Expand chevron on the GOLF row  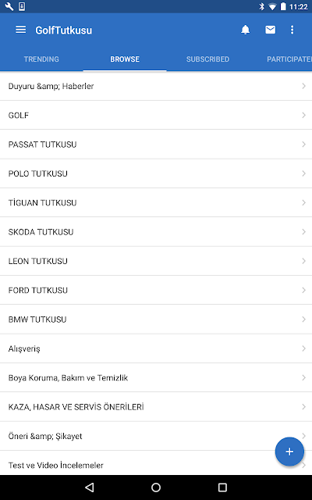coord(303,115)
